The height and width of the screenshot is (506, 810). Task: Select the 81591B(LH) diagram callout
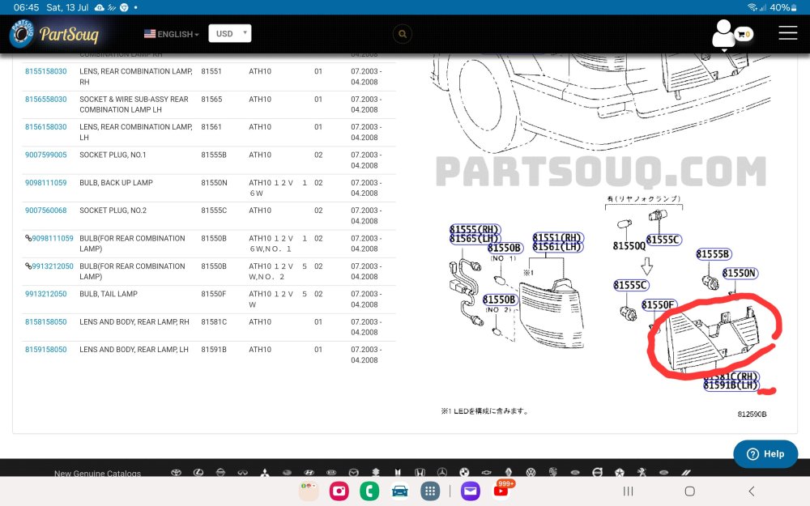point(731,385)
